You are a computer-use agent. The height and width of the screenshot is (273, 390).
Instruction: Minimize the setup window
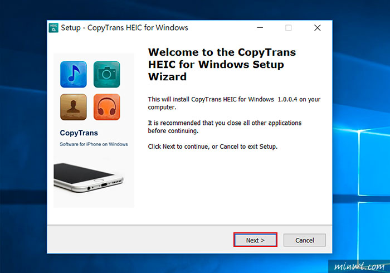pos(260,28)
